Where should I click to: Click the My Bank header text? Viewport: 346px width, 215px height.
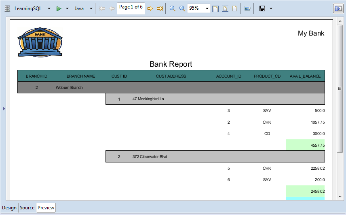(x=311, y=33)
